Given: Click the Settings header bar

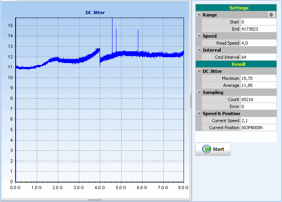Looking at the screenshot, I should [x=236, y=8].
